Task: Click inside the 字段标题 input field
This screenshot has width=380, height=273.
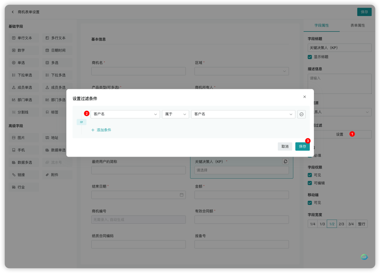Action: [339, 48]
